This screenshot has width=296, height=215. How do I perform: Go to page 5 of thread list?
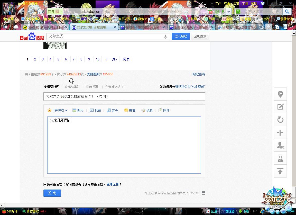pos(58,59)
